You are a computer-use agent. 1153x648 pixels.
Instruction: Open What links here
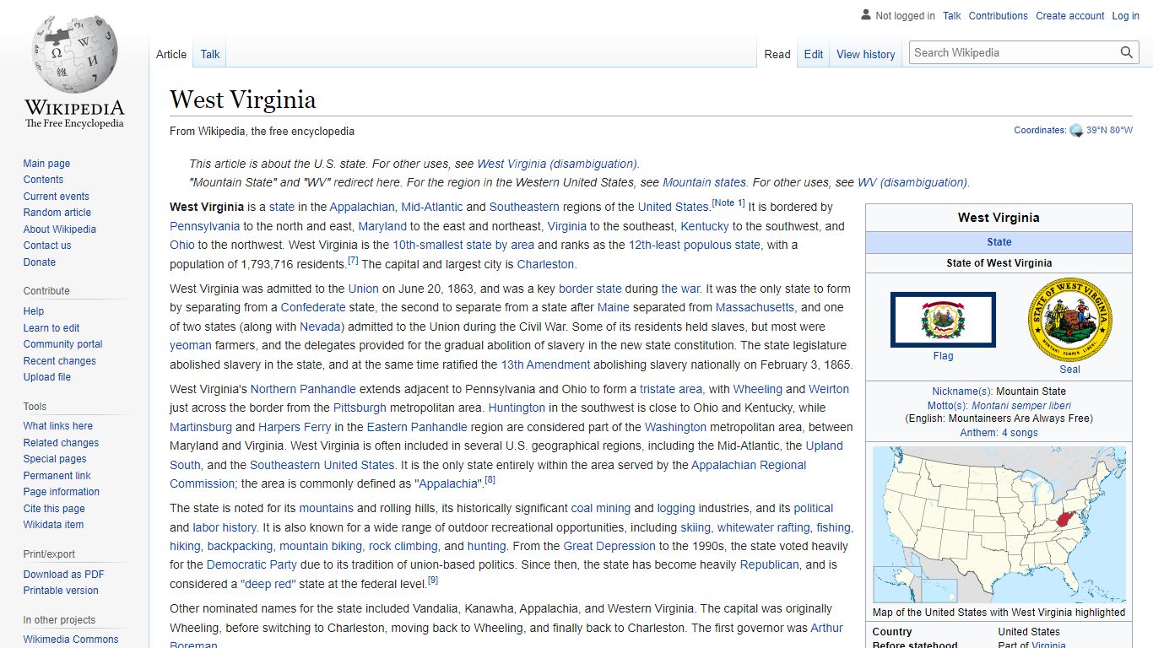click(57, 426)
